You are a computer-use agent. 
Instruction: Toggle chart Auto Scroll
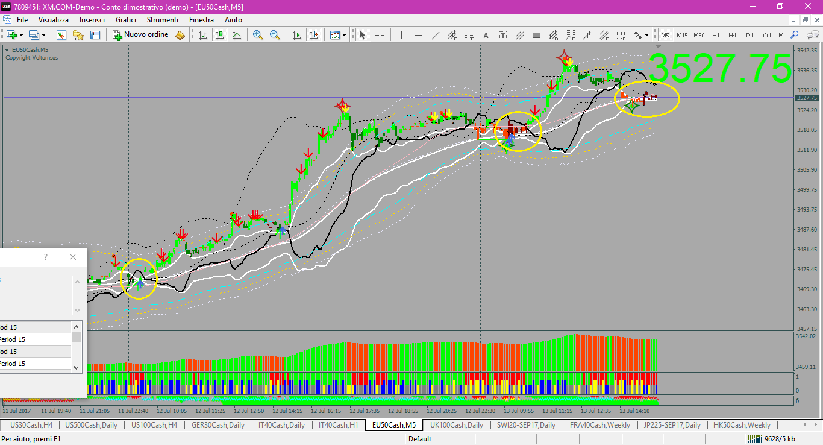[x=297, y=35]
